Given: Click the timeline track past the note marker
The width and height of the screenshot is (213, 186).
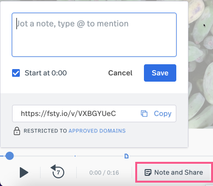Looking at the screenshot, I should point(170,156).
